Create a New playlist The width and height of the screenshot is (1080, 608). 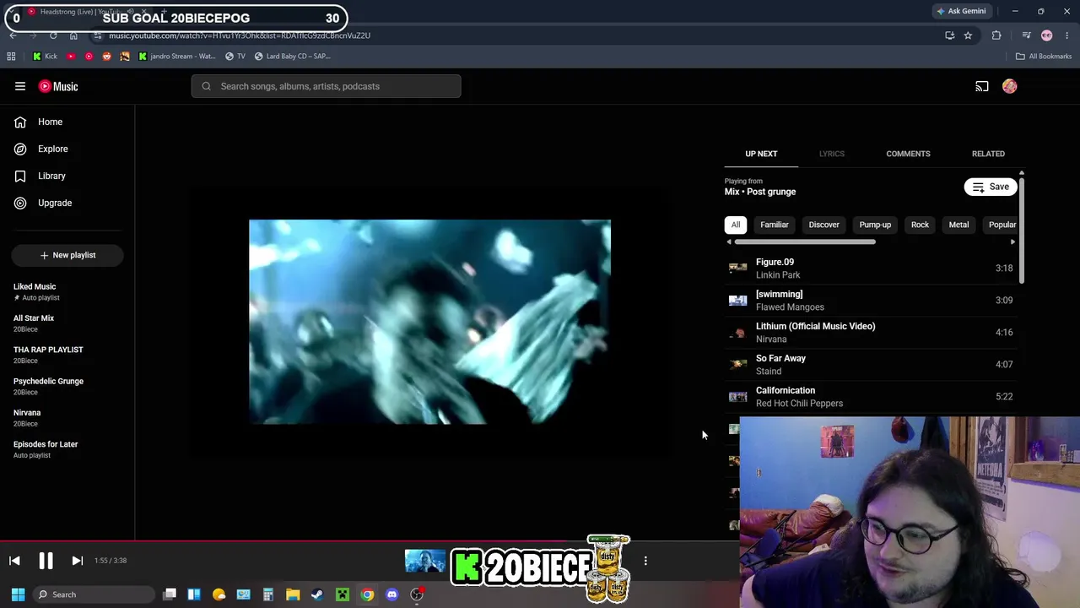tap(67, 255)
